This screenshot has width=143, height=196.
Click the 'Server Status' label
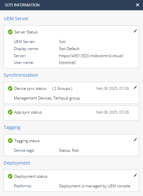point(26,32)
